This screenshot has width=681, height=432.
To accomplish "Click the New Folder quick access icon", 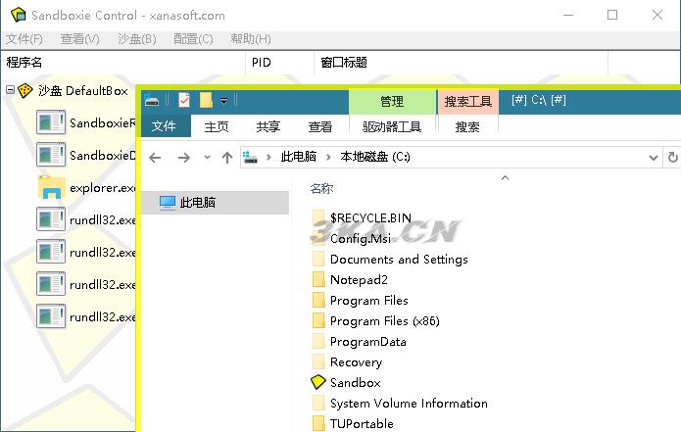I will (206, 100).
